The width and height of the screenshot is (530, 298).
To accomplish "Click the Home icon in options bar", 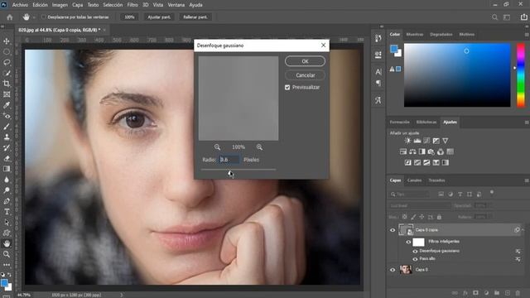I will pyautogui.click(x=9, y=17).
